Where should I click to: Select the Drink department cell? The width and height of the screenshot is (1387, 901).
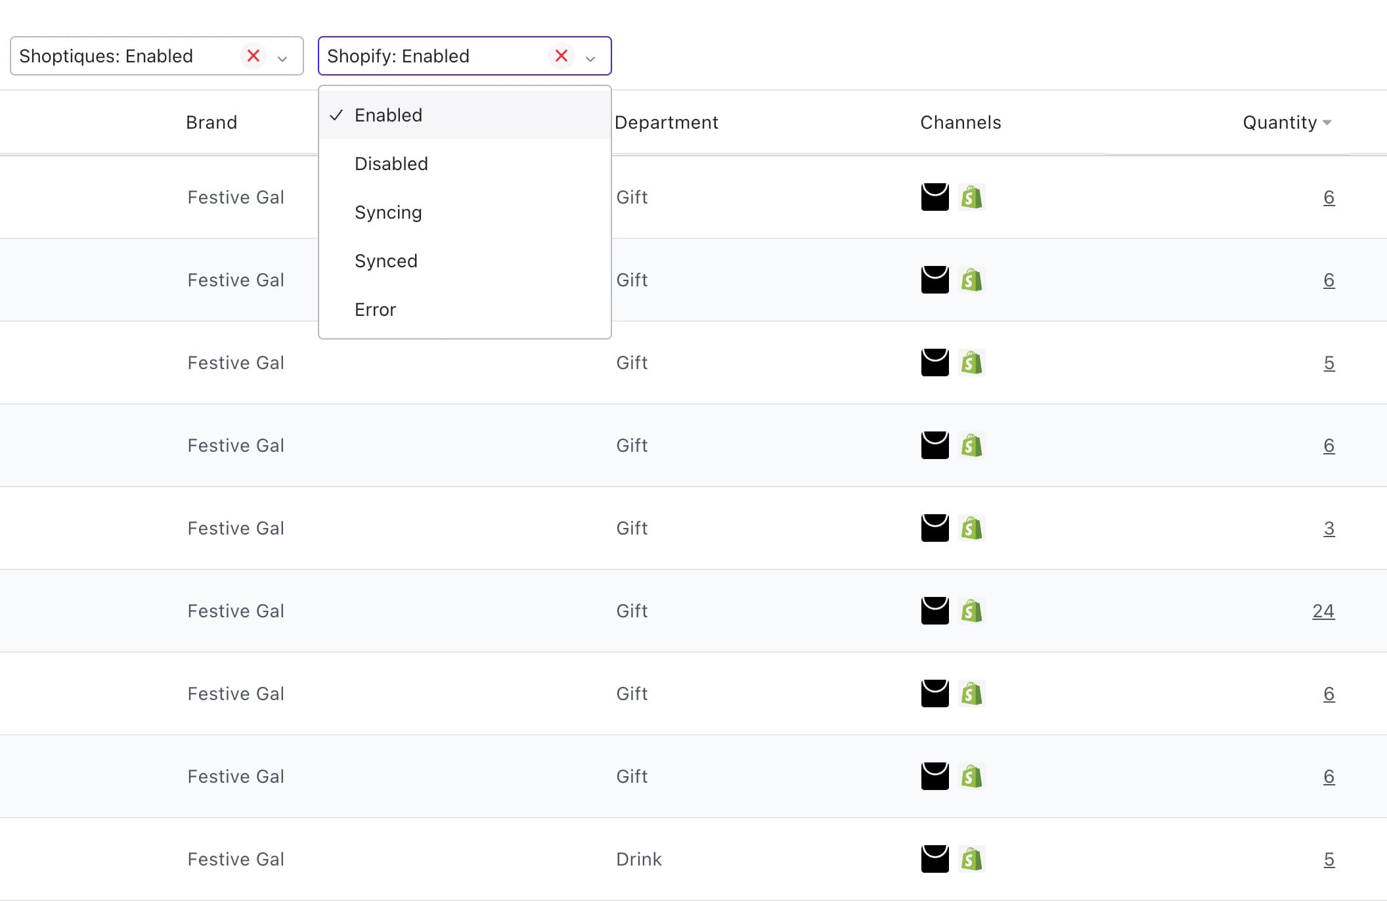(x=638, y=859)
